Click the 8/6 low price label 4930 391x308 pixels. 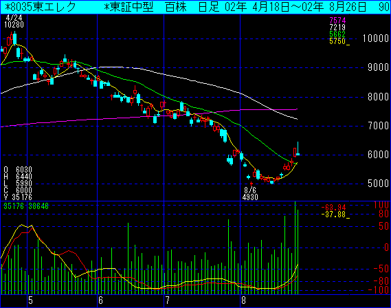coord(250,197)
